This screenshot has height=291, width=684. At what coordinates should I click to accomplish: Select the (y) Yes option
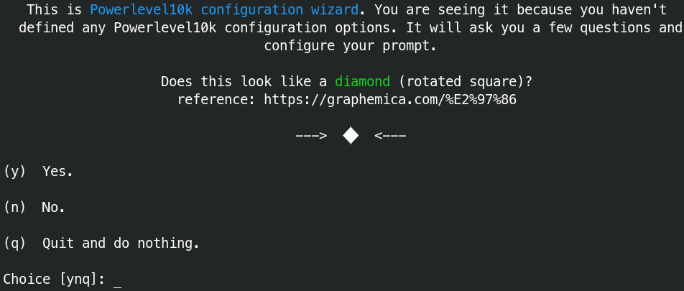coord(38,172)
